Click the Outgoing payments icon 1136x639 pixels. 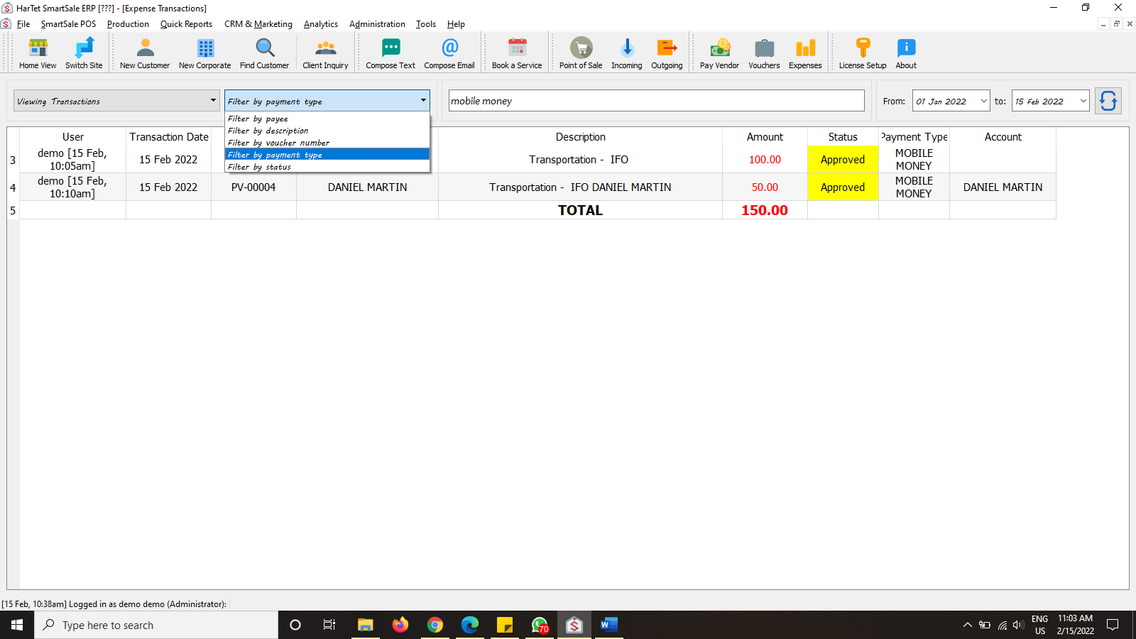[x=666, y=52]
